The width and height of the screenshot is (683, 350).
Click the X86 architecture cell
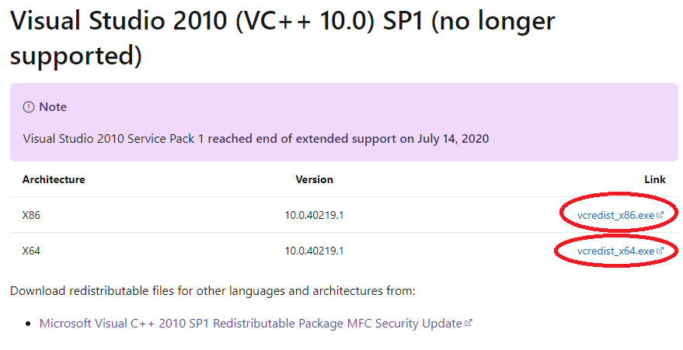coord(31,215)
